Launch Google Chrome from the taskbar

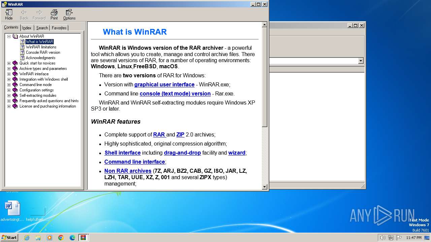click(61, 238)
